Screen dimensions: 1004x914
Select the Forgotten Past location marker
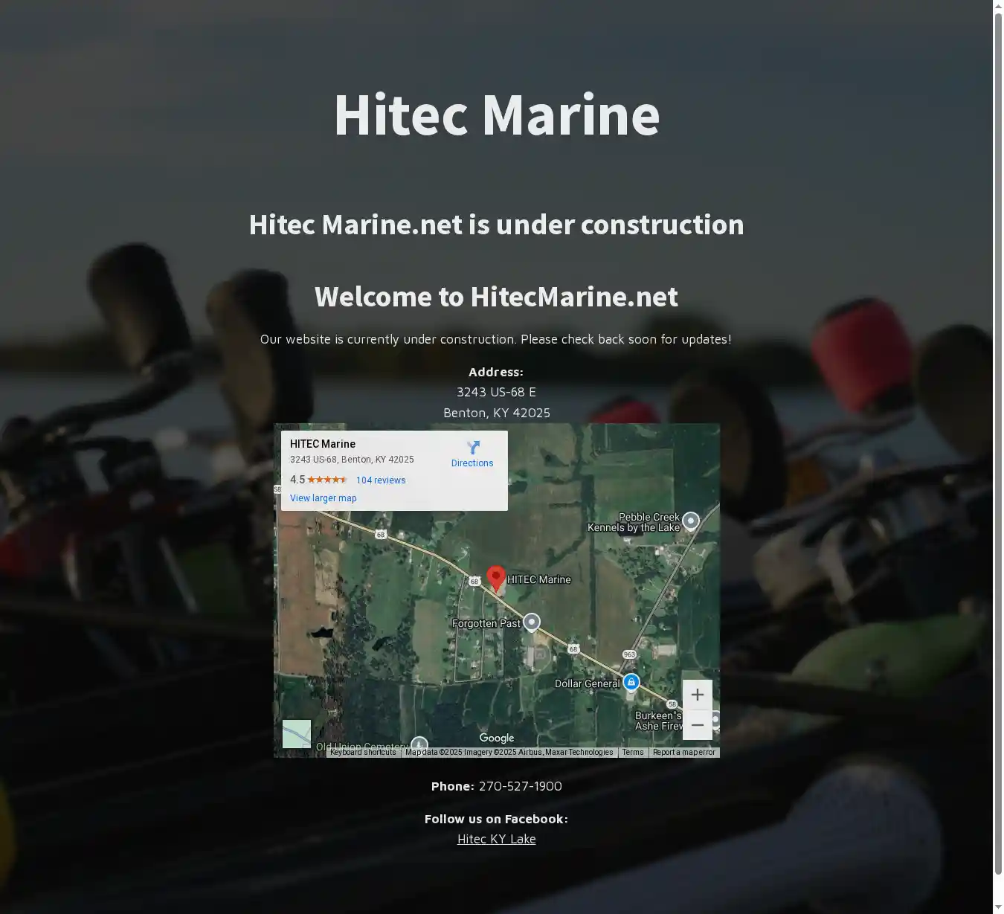click(532, 622)
